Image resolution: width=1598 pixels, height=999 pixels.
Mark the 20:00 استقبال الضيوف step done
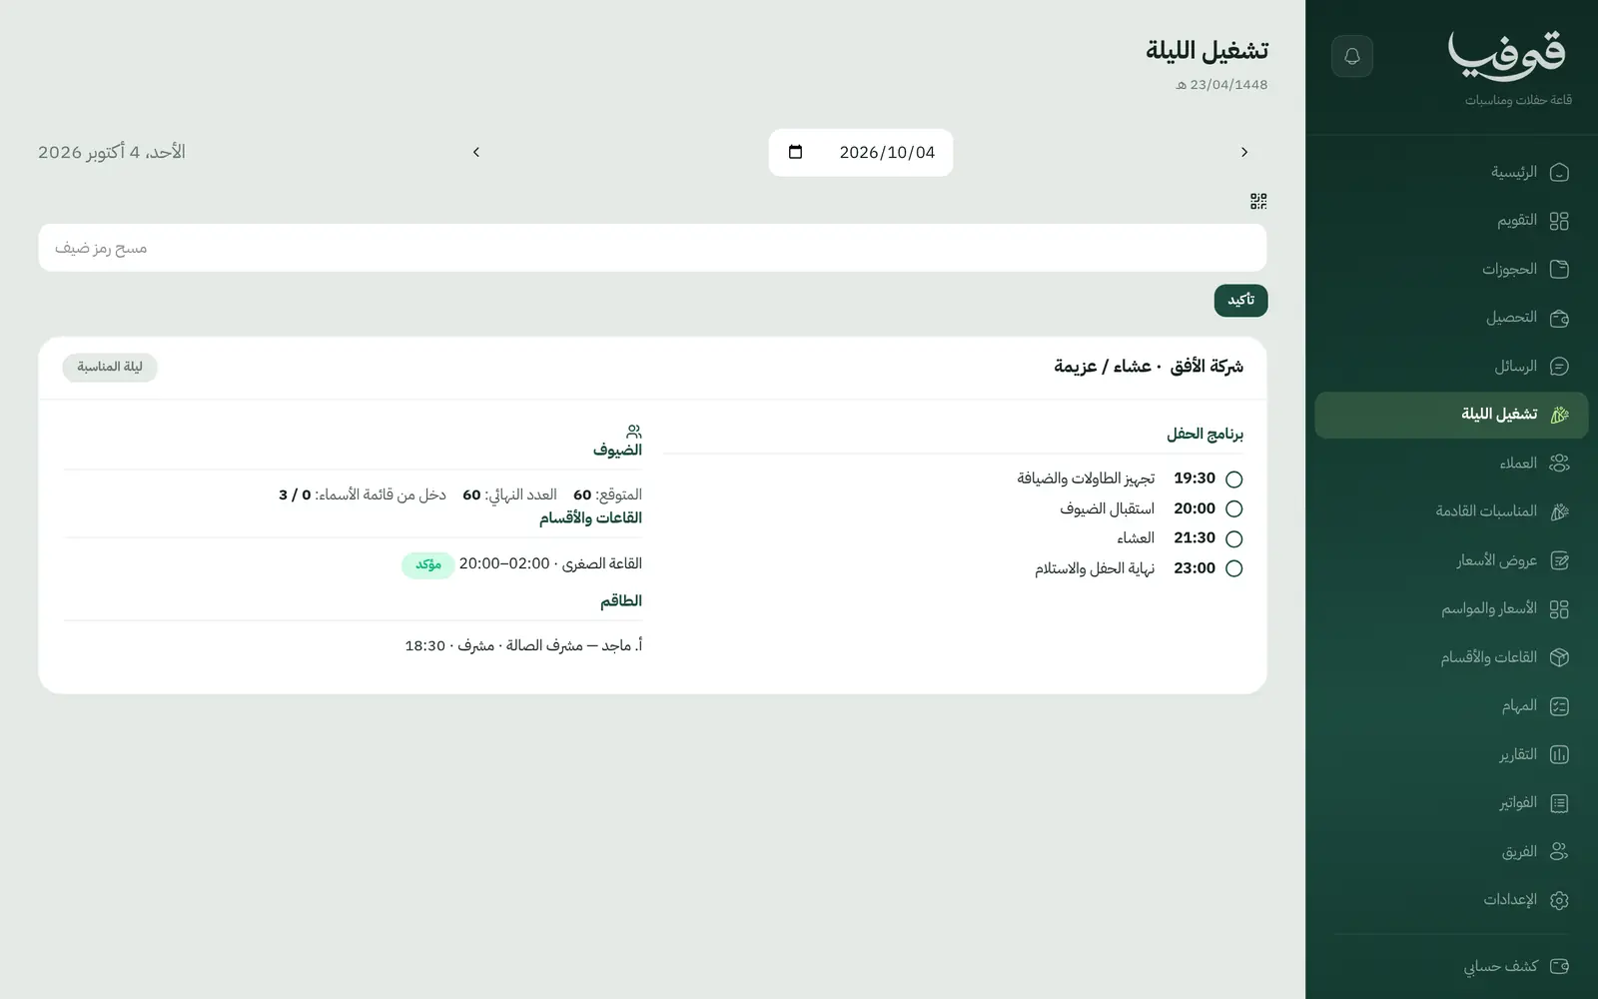[x=1234, y=508]
